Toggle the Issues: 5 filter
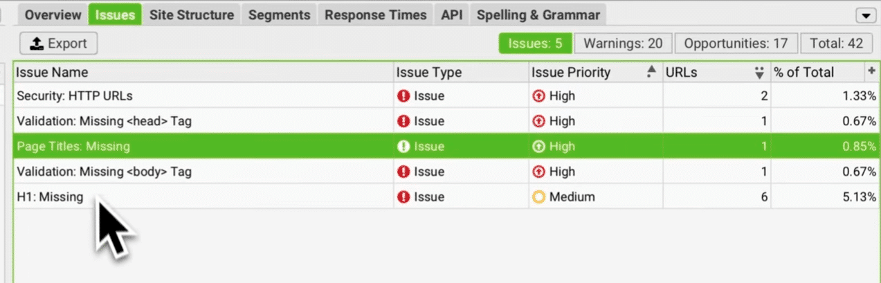This screenshot has height=283, width=881. (x=535, y=44)
